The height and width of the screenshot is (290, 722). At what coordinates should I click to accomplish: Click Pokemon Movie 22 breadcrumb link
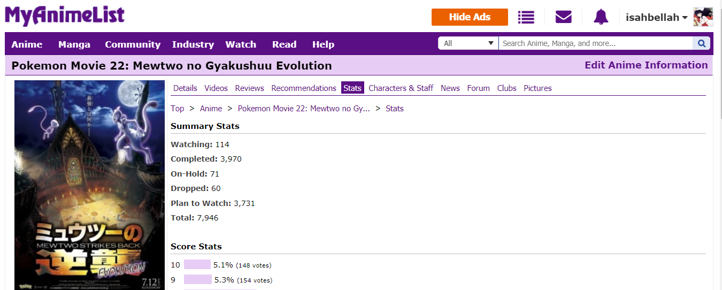[x=304, y=108]
